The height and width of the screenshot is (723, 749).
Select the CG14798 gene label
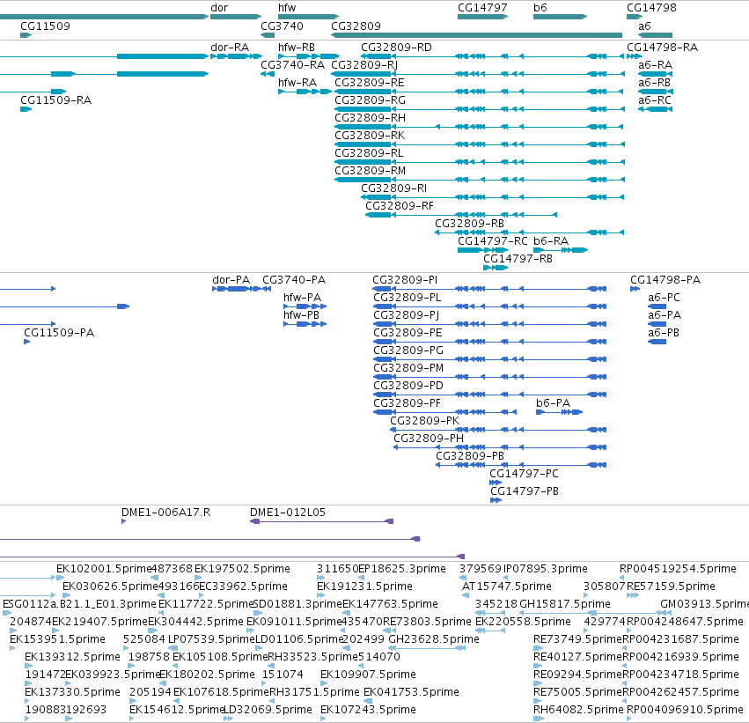pos(651,8)
